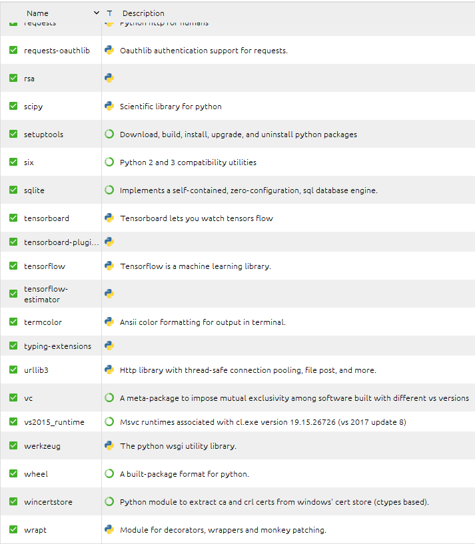Click the Python icon for tensorboard-plugi... row
The image size is (475, 544).
coord(109,242)
